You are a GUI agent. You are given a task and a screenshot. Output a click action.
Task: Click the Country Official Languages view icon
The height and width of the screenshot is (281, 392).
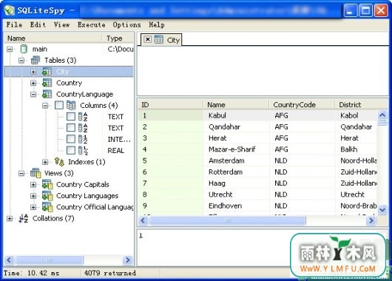click(x=47, y=207)
